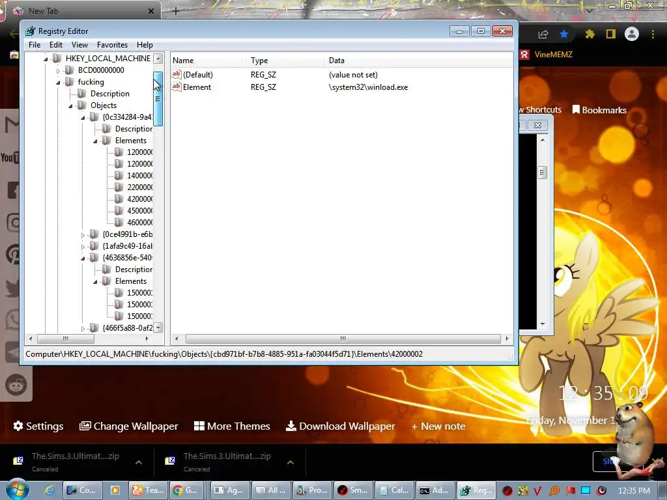Select the Objects key
The height and width of the screenshot is (500, 667).
click(x=104, y=105)
